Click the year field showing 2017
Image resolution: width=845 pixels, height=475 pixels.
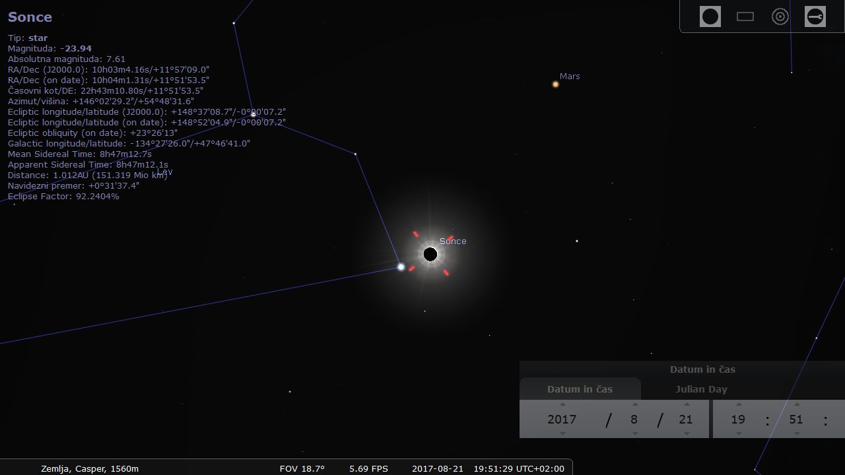(x=562, y=419)
